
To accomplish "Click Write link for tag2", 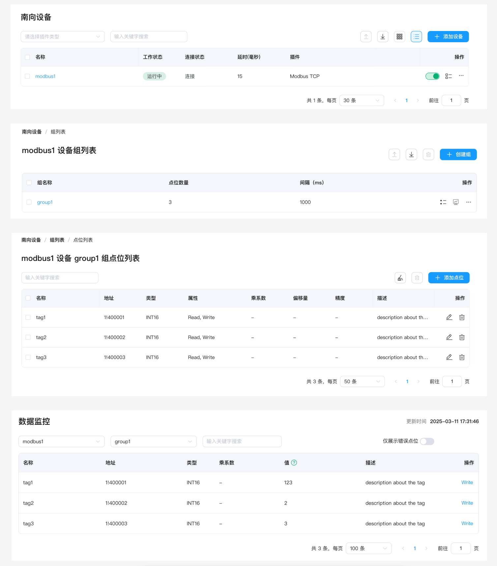I will coord(467,503).
